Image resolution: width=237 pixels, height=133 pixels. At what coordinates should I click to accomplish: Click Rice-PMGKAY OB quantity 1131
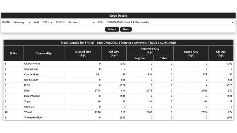[122, 96]
